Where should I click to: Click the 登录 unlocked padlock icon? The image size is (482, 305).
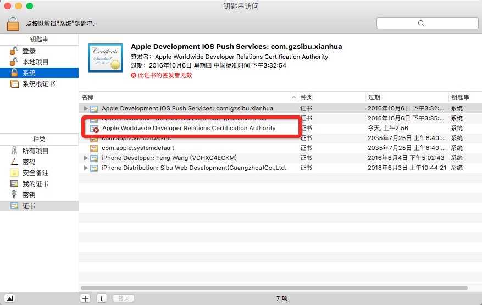pos(14,51)
